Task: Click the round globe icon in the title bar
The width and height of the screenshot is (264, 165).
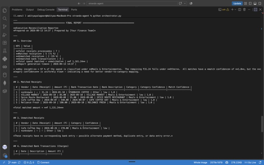Action: (191, 3)
